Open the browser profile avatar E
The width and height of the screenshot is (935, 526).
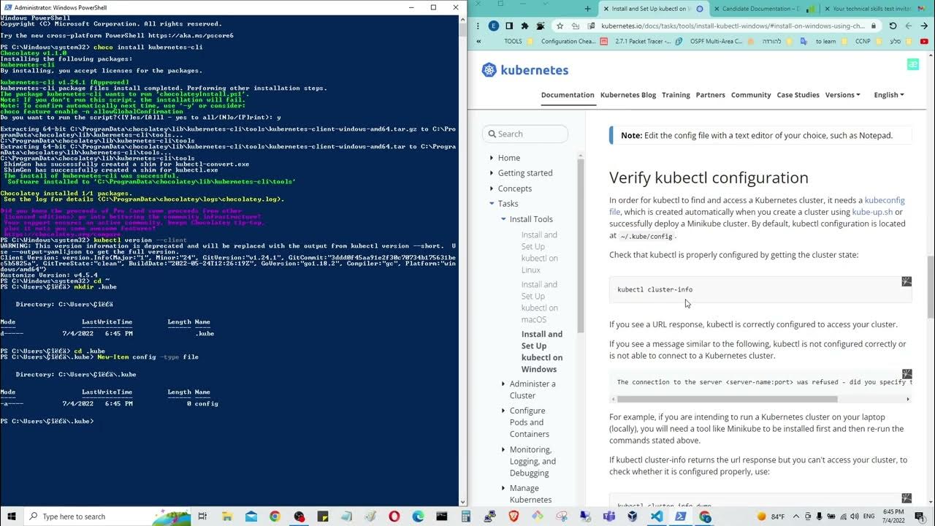coord(493,26)
